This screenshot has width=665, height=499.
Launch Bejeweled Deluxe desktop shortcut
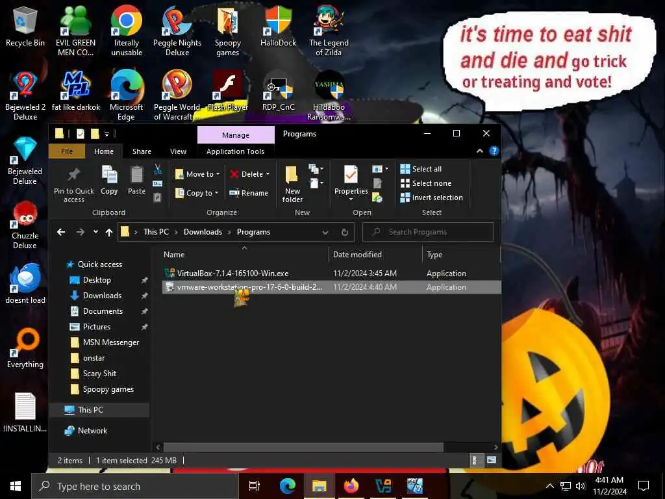25,160
